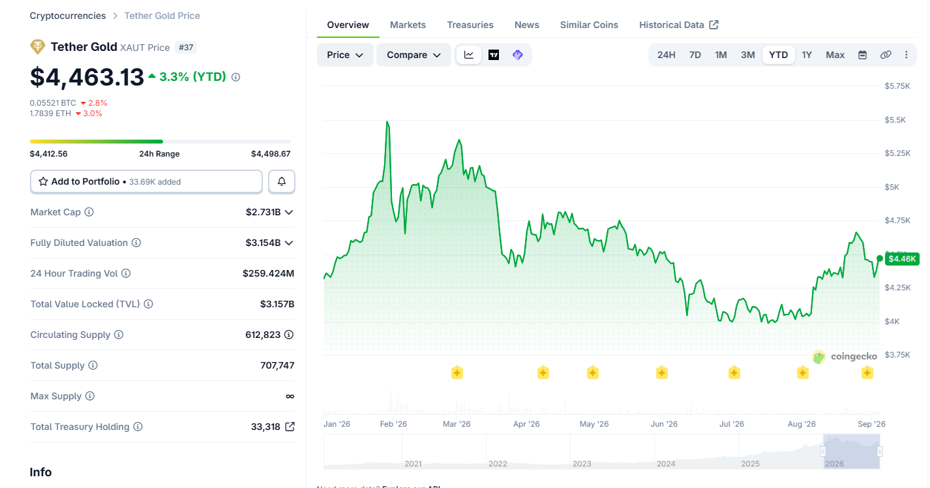Click Cryptocurrencies breadcrumb link

68,16
